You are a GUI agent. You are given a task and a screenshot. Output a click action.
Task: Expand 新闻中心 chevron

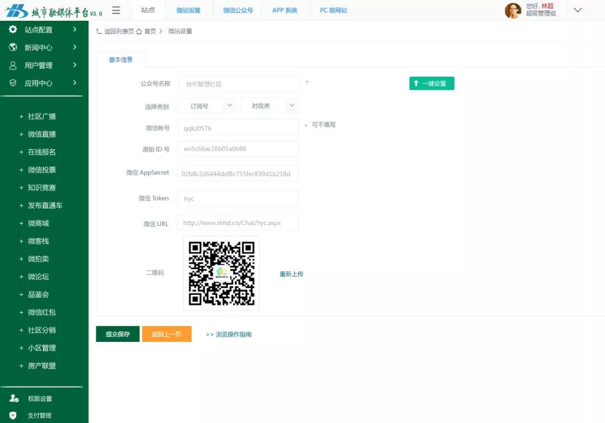pos(75,47)
